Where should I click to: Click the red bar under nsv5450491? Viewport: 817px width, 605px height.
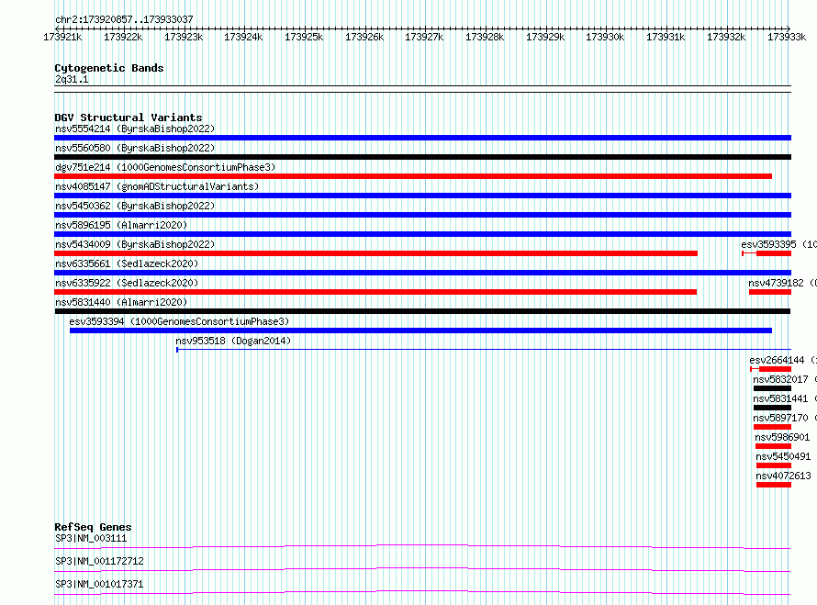coord(774,465)
